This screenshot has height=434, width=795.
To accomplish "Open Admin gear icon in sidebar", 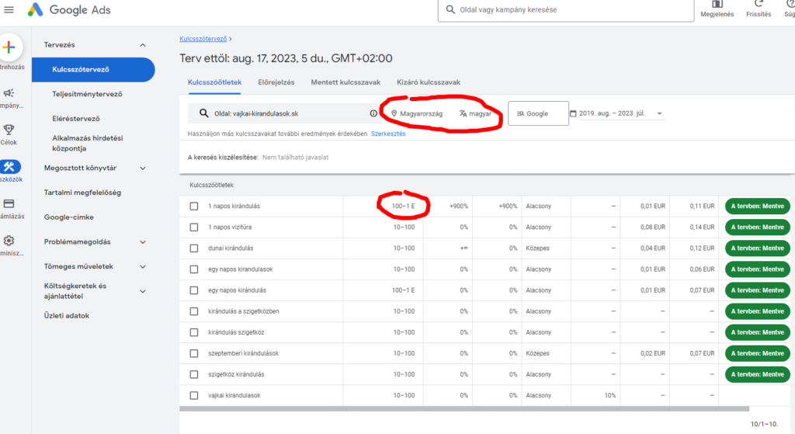I will [x=9, y=241].
